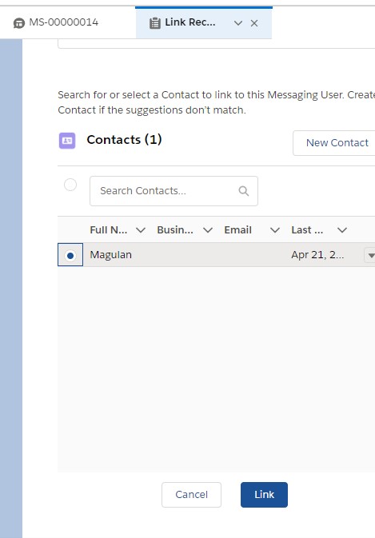Open the Last column sort chevron
The width and height of the screenshot is (375, 538).
click(x=342, y=230)
